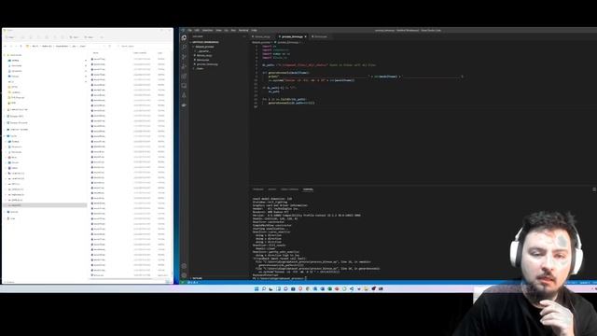Open the Edit menu in VS Code
The width and height of the screenshot is (597, 336).
[197, 30]
